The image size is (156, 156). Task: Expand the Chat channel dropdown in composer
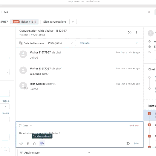click(31, 126)
